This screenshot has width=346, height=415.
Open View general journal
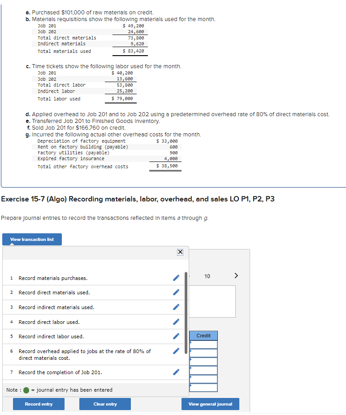pos(210,404)
